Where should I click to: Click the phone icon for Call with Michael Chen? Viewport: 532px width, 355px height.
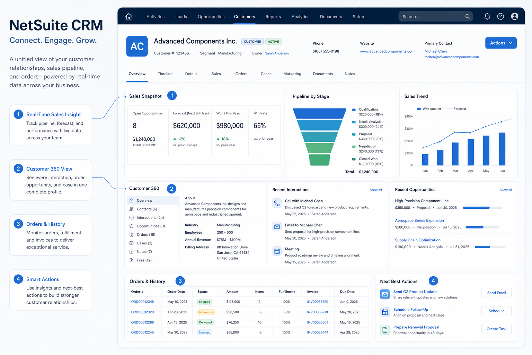277,203
